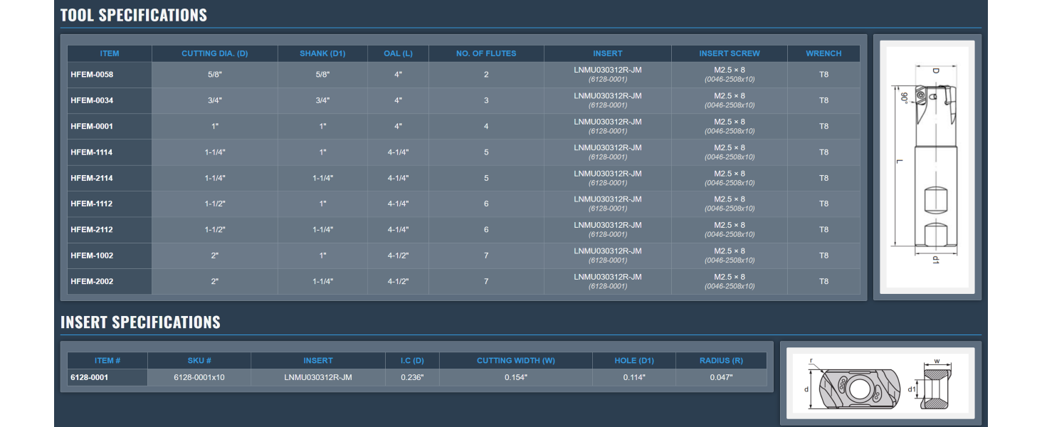Click the INSERT SPECIFICATIONS heading
This screenshot has width=1042, height=427.
(140, 322)
